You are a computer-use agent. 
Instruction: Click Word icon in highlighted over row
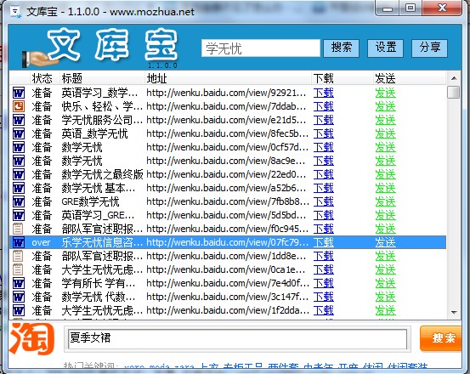(x=19, y=242)
